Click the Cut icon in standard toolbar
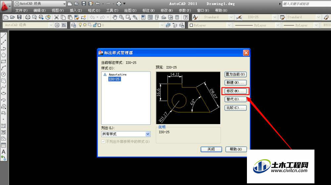 tap(56, 17)
